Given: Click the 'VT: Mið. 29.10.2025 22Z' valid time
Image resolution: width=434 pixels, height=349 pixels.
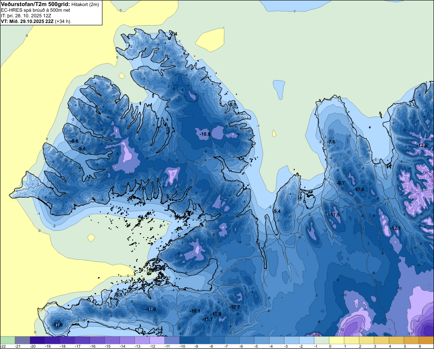Looking at the screenshot, I should point(27,21).
